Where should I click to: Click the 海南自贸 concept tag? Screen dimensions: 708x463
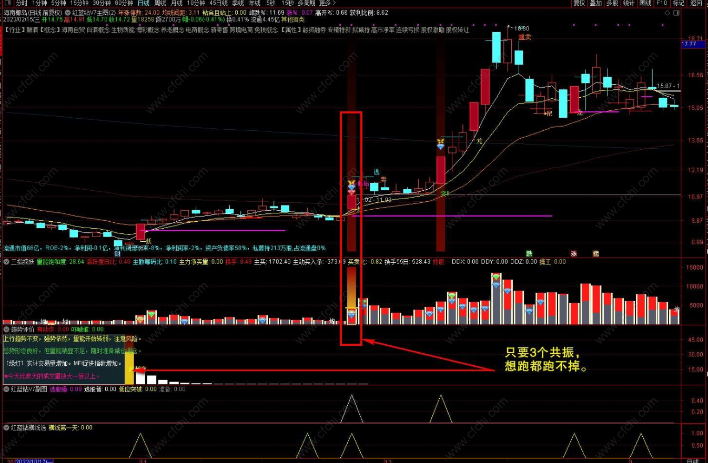pos(73,30)
